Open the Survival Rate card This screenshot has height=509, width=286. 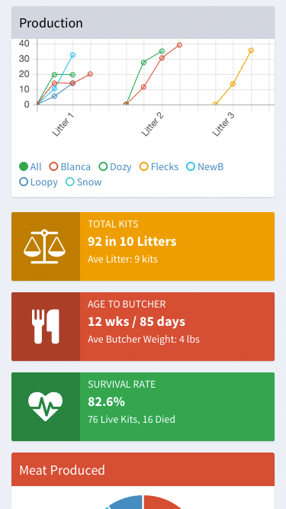(143, 407)
